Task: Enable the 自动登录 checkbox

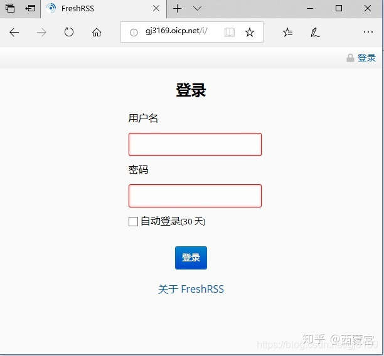Action: (x=133, y=221)
